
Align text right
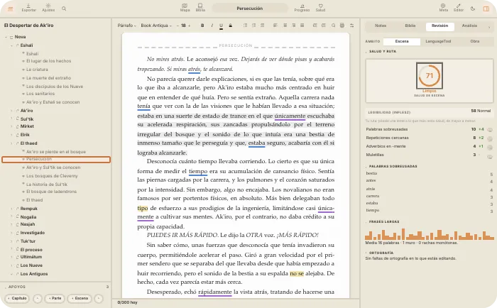[293, 26]
